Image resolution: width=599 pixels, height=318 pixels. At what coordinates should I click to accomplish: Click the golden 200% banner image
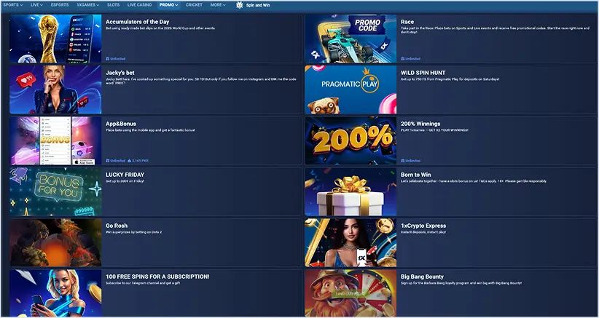coord(351,140)
